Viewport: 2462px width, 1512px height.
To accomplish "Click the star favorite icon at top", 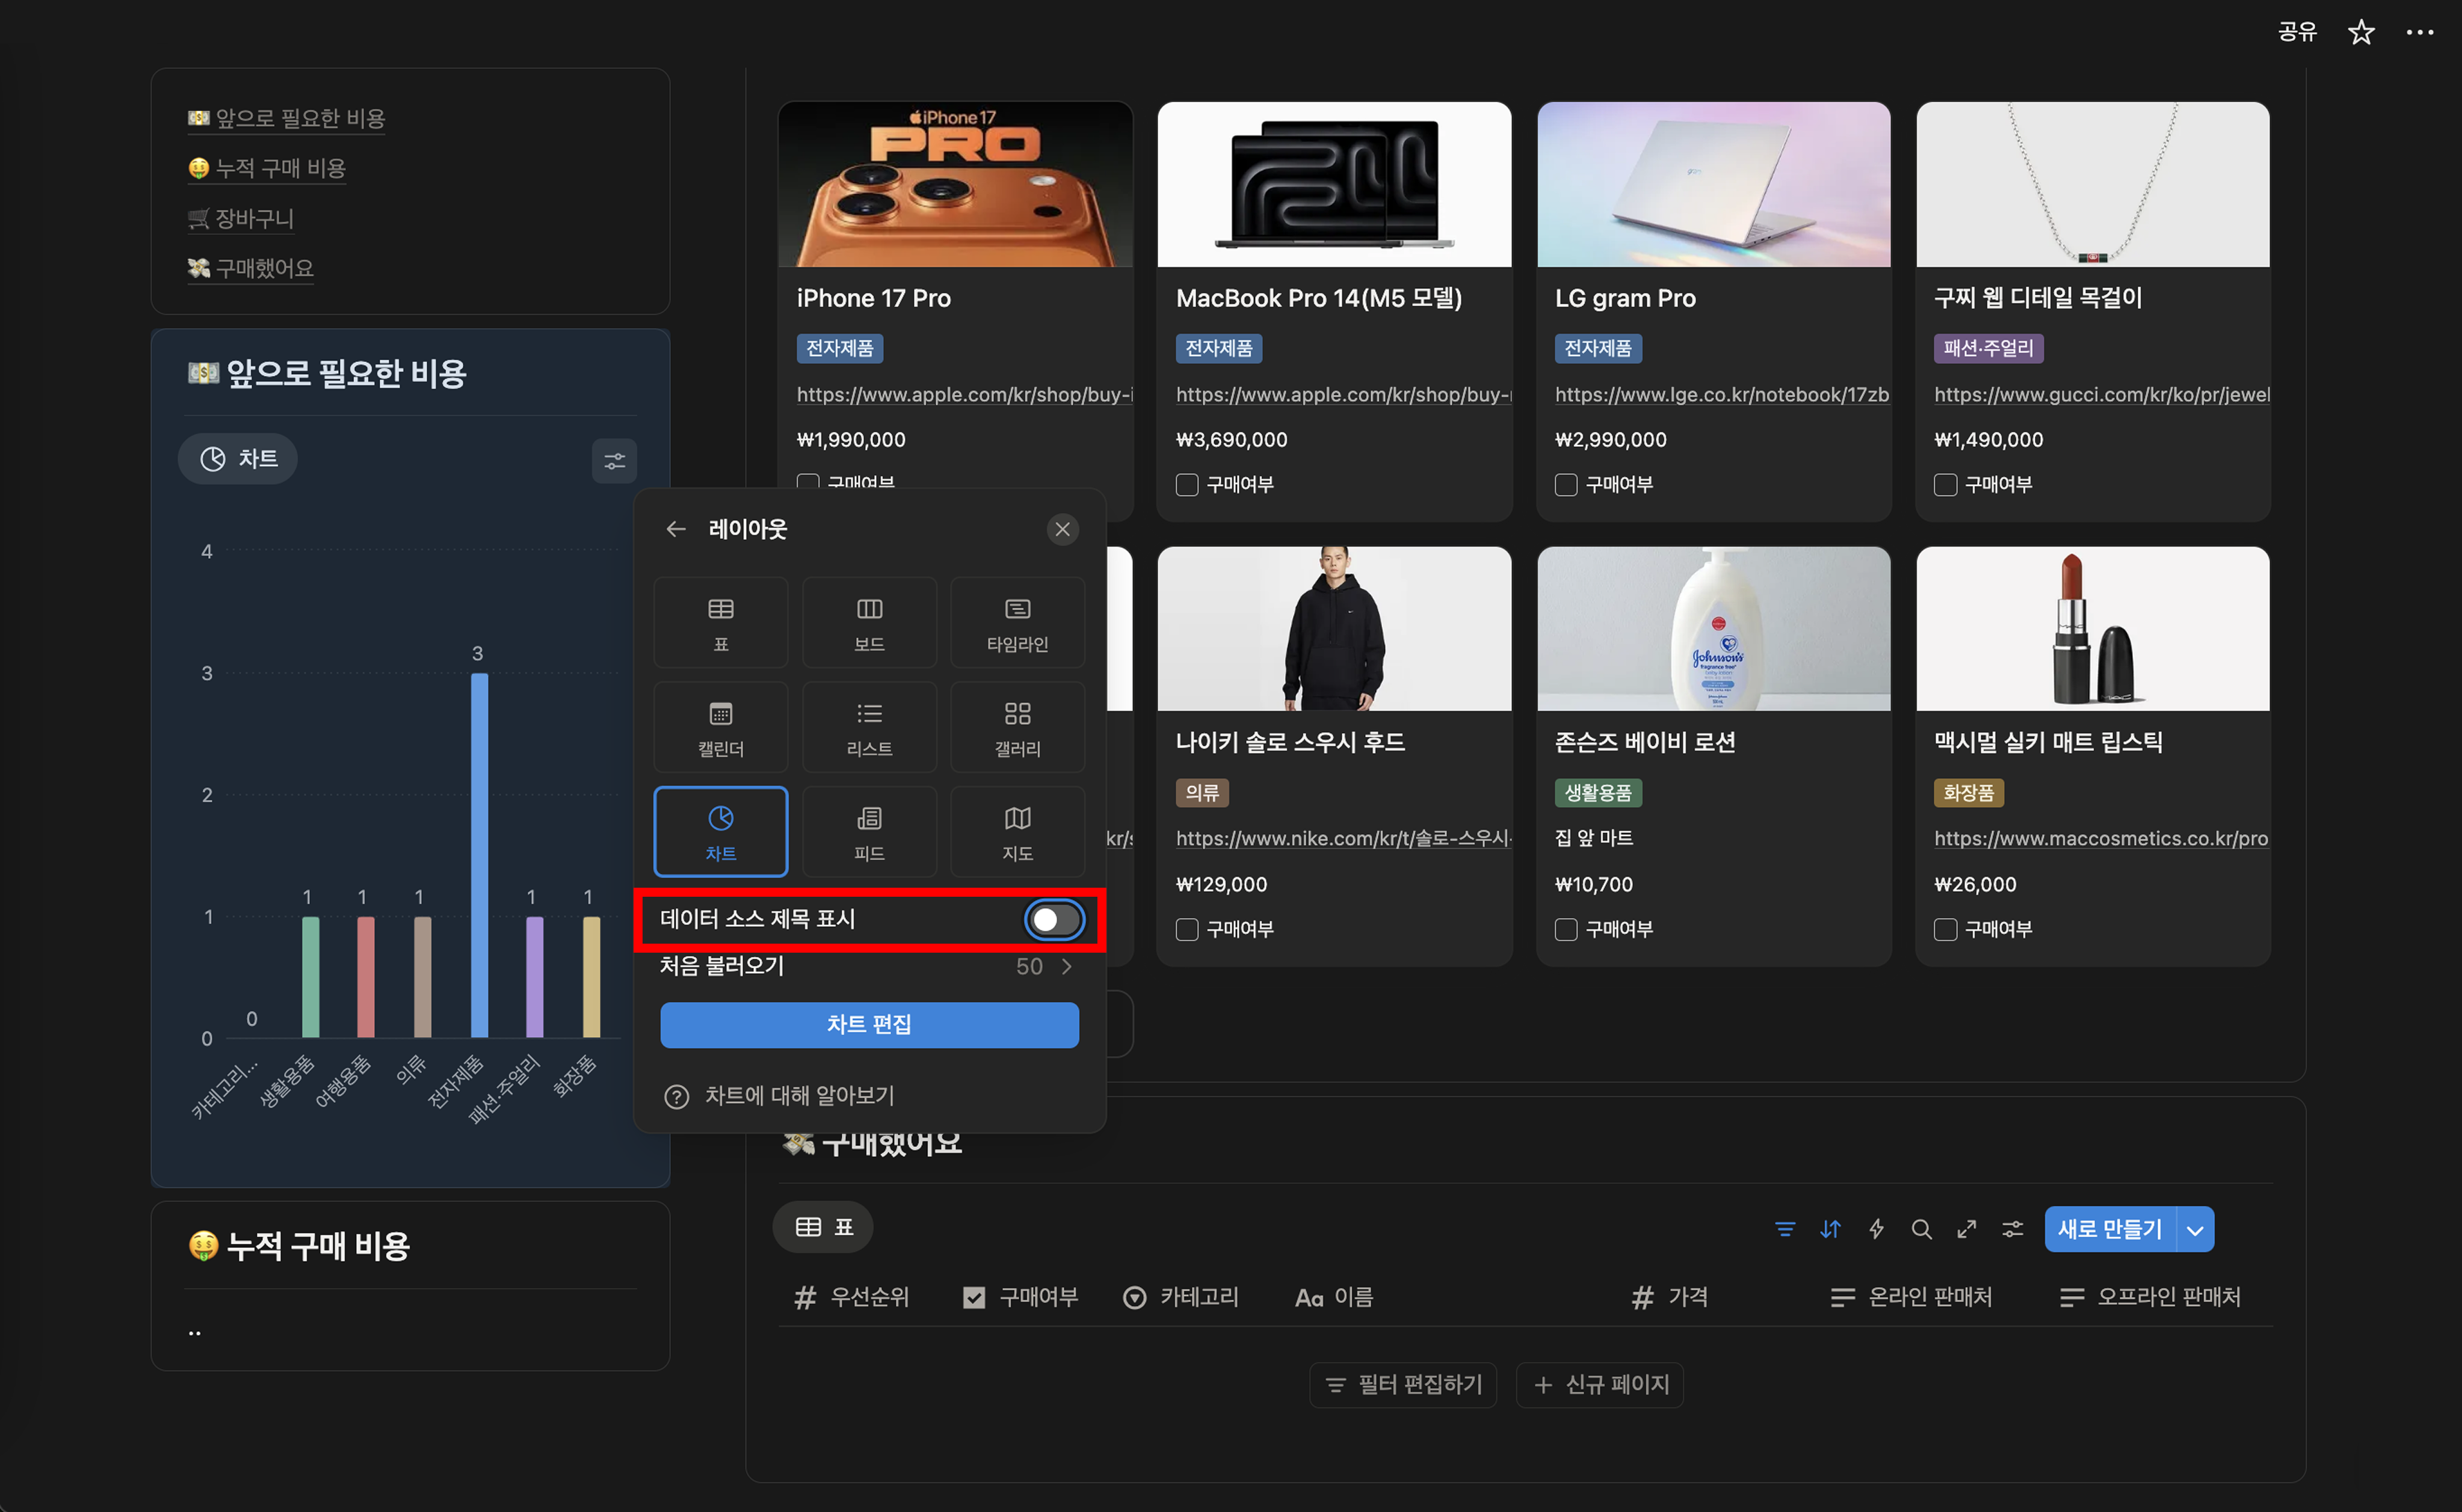I will pyautogui.click(x=2361, y=32).
